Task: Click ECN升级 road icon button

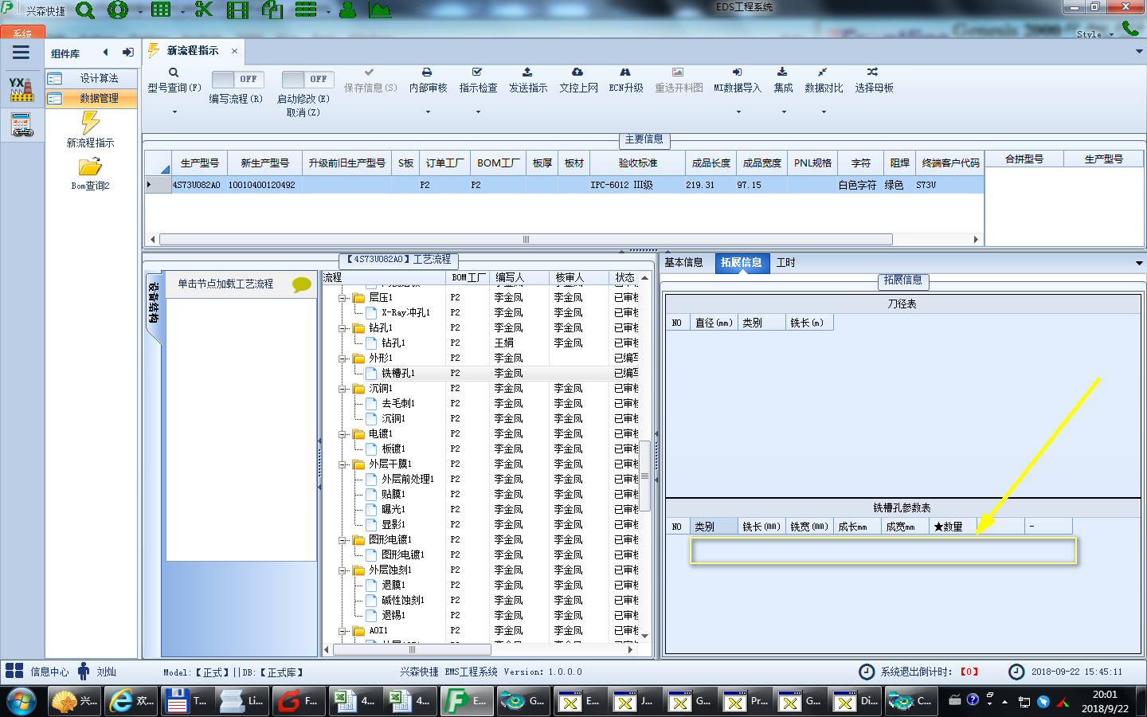Action: click(626, 80)
